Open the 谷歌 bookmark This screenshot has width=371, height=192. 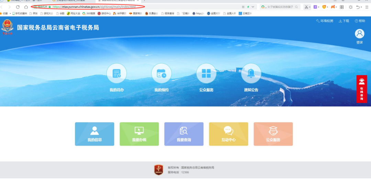click(60, 13)
